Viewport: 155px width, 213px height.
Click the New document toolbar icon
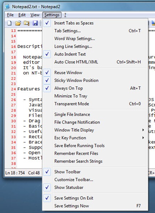(x=9, y=23)
